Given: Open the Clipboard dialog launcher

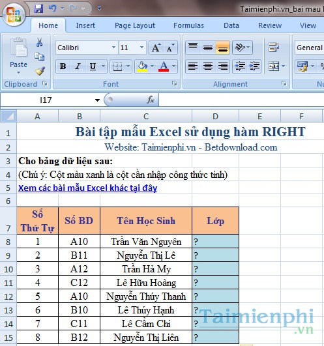Looking at the screenshot, I should point(45,83).
